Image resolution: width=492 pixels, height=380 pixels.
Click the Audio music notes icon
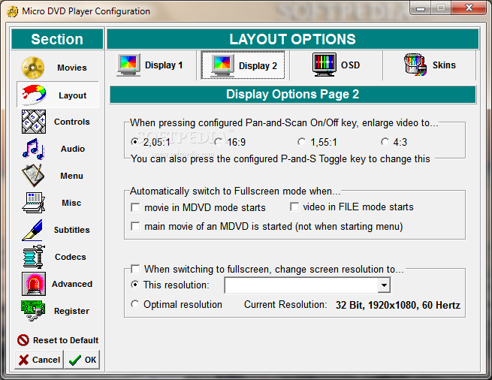point(33,149)
